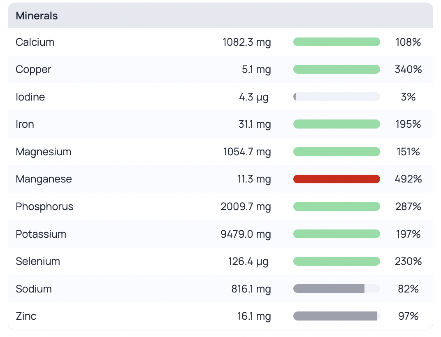Click the Iron 31.1 mg amount
The height and width of the screenshot is (337, 441).
255,124
